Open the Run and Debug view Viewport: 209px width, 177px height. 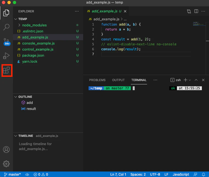point(6,56)
